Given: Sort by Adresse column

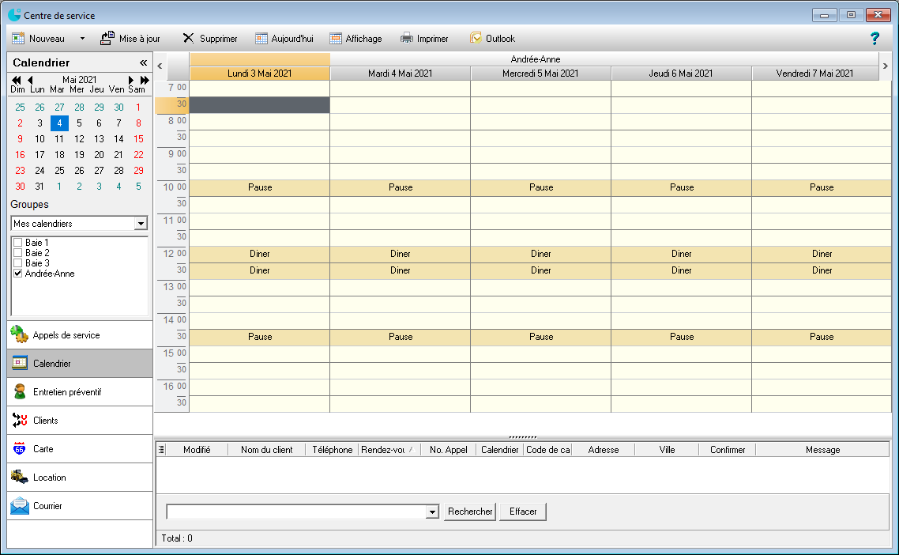Looking at the screenshot, I should click(x=604, y=450).
